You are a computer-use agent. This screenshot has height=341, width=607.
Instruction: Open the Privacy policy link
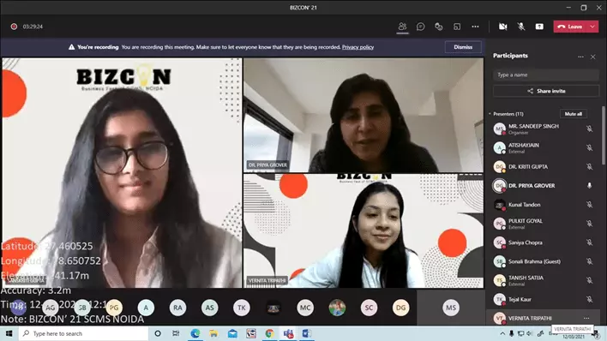coord(358,47)
